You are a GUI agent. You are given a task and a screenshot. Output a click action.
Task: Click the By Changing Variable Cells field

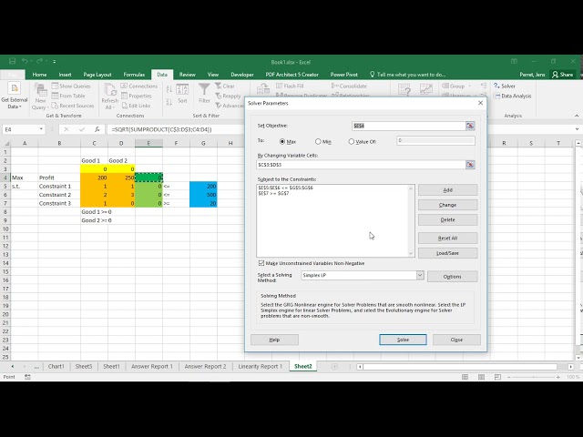click(361, 164)
